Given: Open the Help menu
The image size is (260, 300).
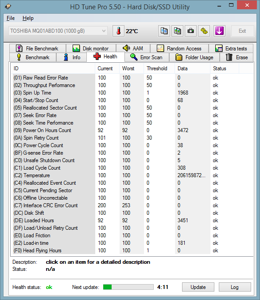Looking at the screenshot, I should [x=28, y=18].
